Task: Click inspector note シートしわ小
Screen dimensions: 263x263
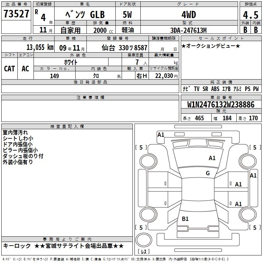Action: [x=18, y=138]
